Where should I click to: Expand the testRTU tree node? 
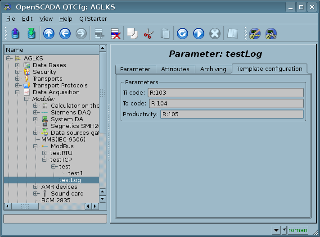click(x=45, y=153)
